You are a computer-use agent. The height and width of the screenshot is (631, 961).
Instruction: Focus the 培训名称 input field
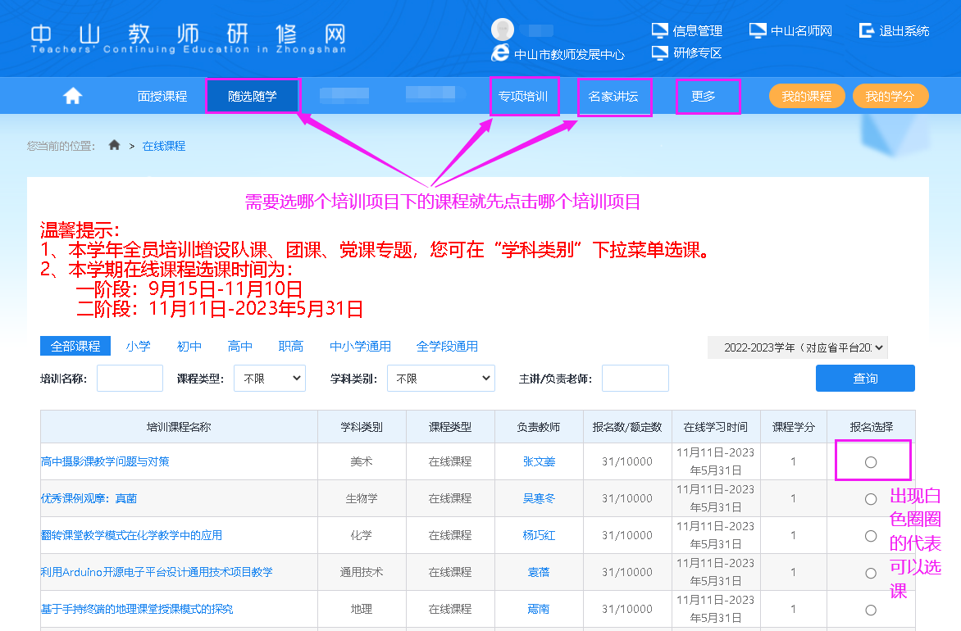click(x=130, y=378)
